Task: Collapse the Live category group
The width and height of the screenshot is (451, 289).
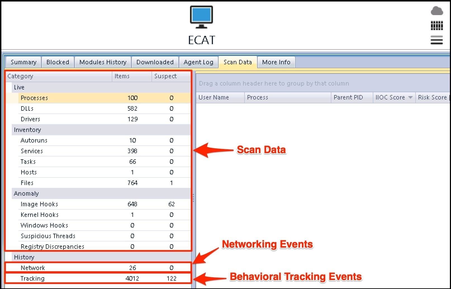Action: pos(101,87)
